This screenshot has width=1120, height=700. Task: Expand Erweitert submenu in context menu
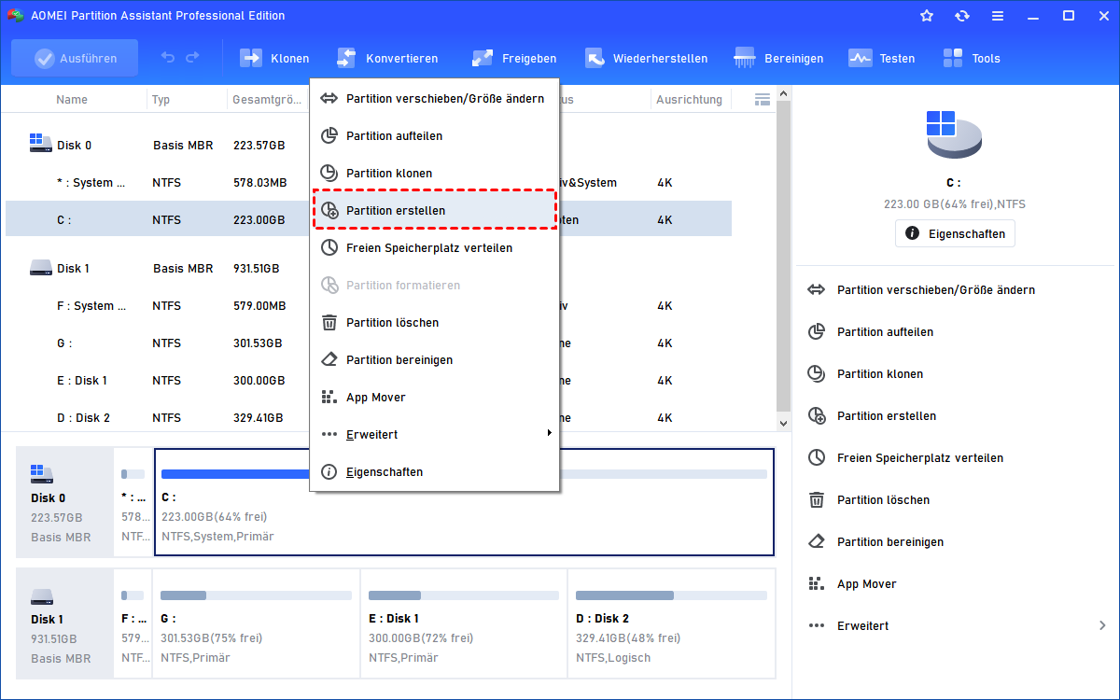pos(434,434)
